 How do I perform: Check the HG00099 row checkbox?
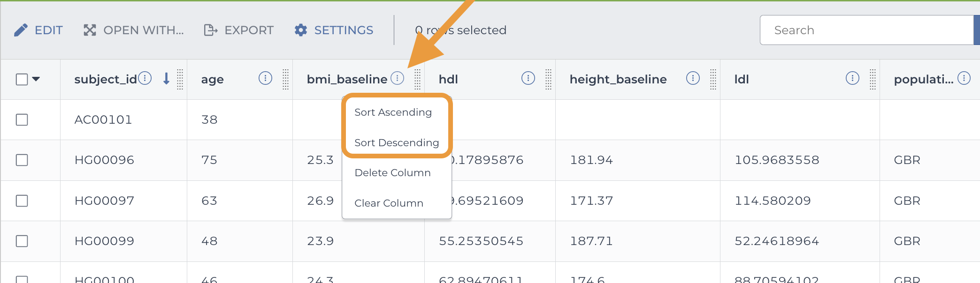coord(22,241)
